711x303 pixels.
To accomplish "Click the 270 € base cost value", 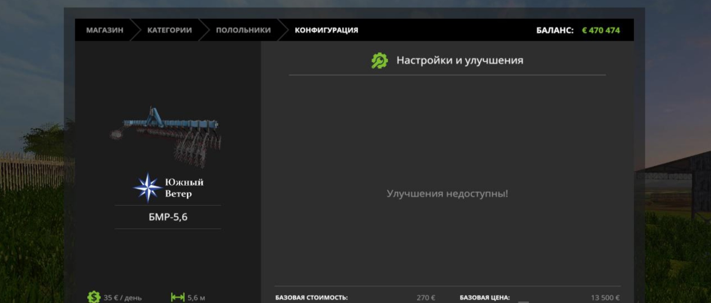I will [426, 297].
